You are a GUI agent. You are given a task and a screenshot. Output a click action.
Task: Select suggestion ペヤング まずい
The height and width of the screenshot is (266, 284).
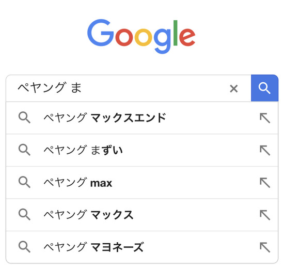click(83, 150)
